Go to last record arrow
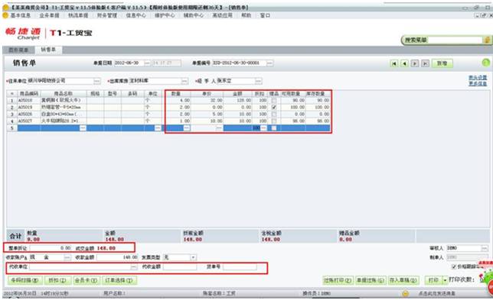The width and height of the screenshot is (493, 300). tap(425, 63)
